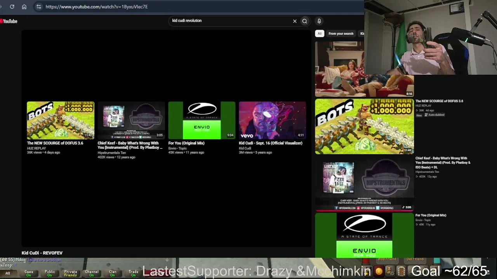Click the logout door icon in game panel
The image size is (497, 279).
tap(401, 271)
